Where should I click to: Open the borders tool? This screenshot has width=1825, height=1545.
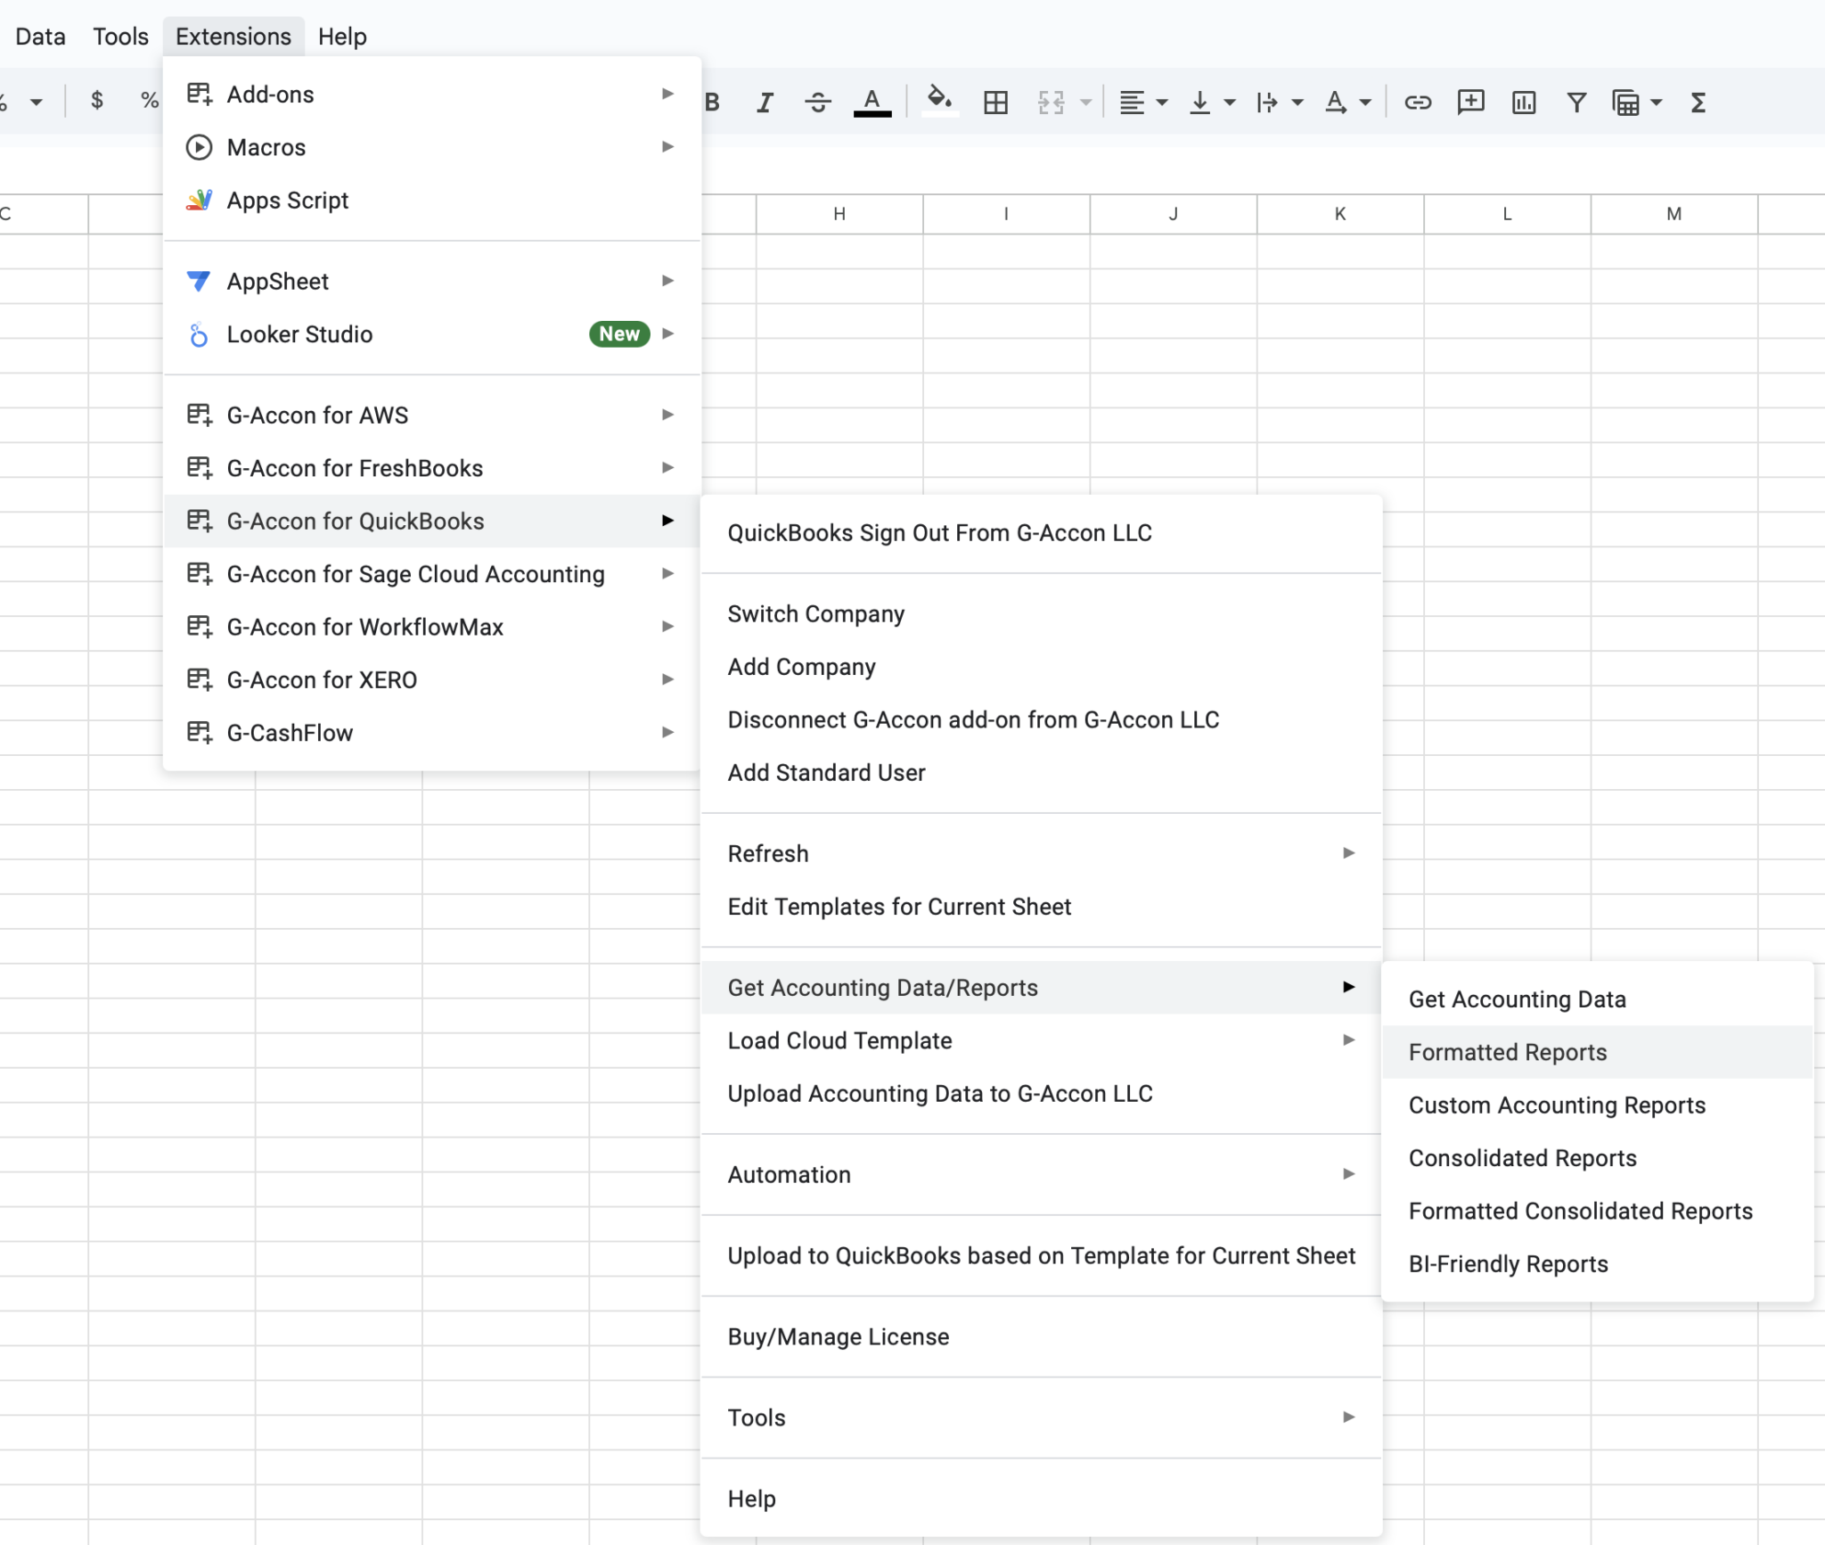[x=995, y=103]
